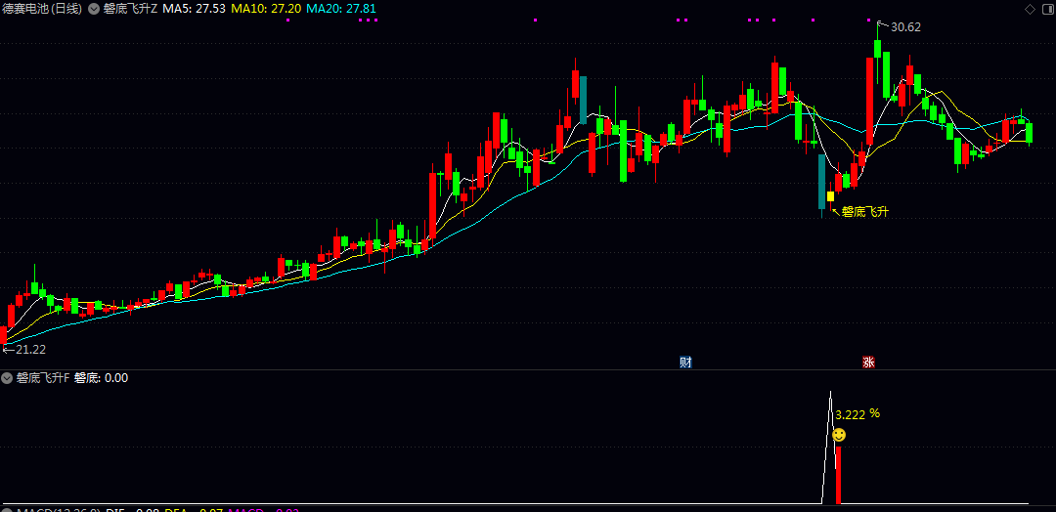This screenshot has height=512, width=1056.
Task: Click the 磐底飞升F sub-panel indicator name
Action: (43, 378)
